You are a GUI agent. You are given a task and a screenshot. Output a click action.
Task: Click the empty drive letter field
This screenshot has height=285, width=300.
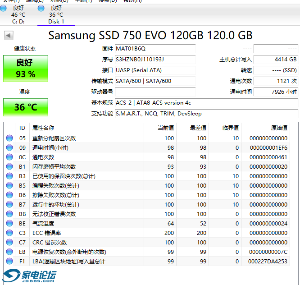point(155,92)
